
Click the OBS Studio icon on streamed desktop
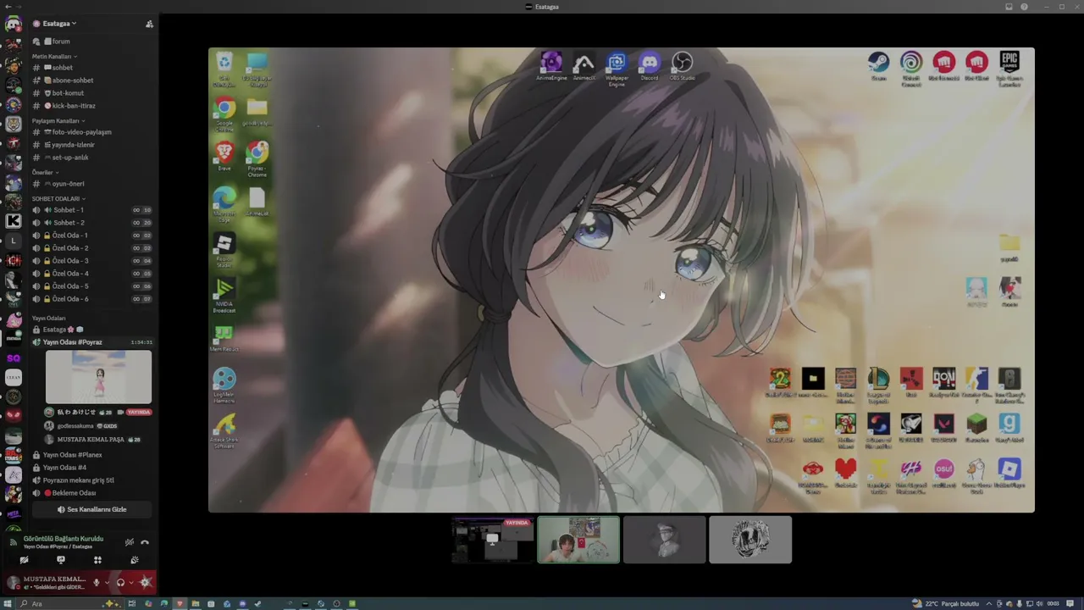tap(683, 66)
